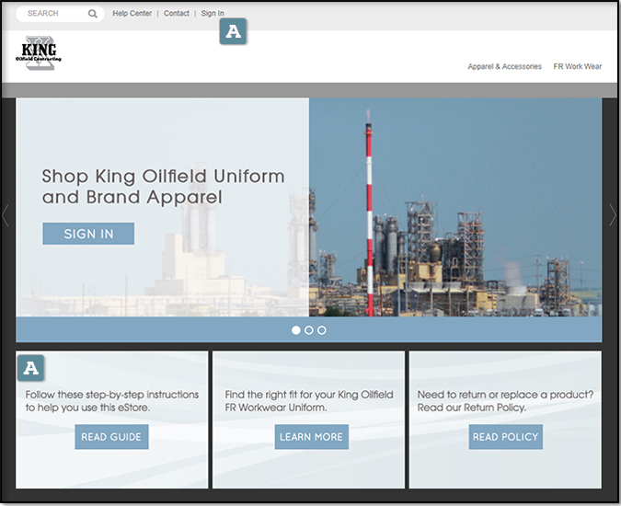621x506 pixels.
Task: Select the third carousel dot indicator
Action: point(322,329)
